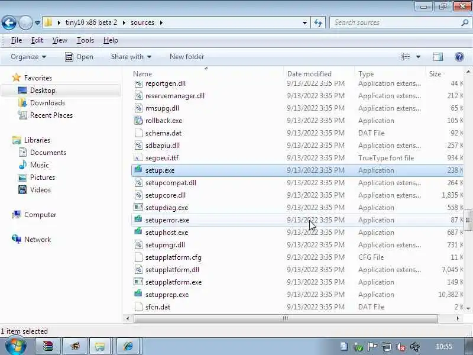Open the Music library
This screenshot has height=355, width=473.
pos(40,165)
